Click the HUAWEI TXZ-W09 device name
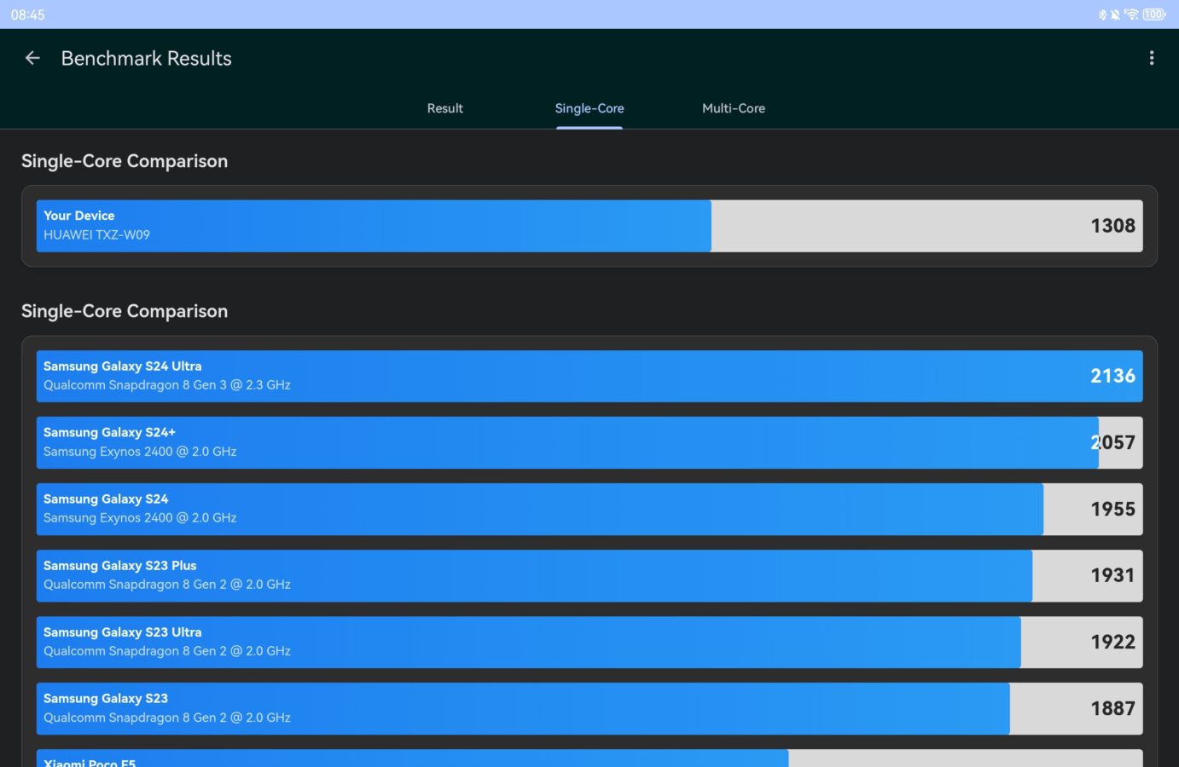1179x767 pixels. tap(96, 235)
